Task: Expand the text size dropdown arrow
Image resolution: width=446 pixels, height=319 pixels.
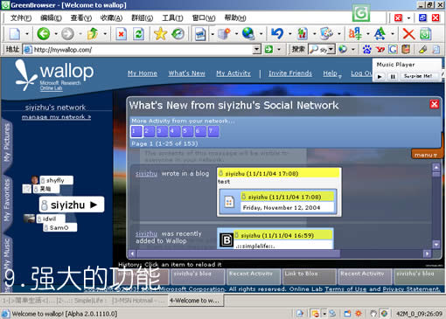Action: pyautogui.click(x=393, y=34)
